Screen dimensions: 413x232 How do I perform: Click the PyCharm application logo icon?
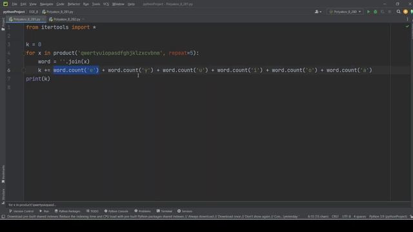pos(5,4)
